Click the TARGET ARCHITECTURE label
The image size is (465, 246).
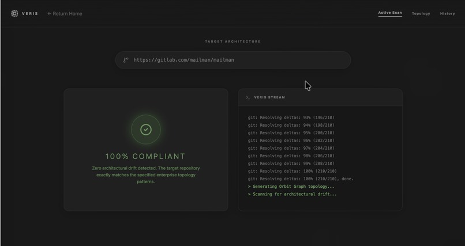click(x=233, y=41)
